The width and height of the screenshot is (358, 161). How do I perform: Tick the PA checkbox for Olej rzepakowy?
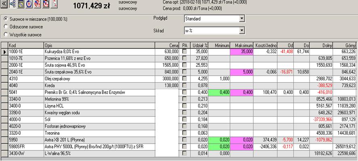click(x=185, y=79)
